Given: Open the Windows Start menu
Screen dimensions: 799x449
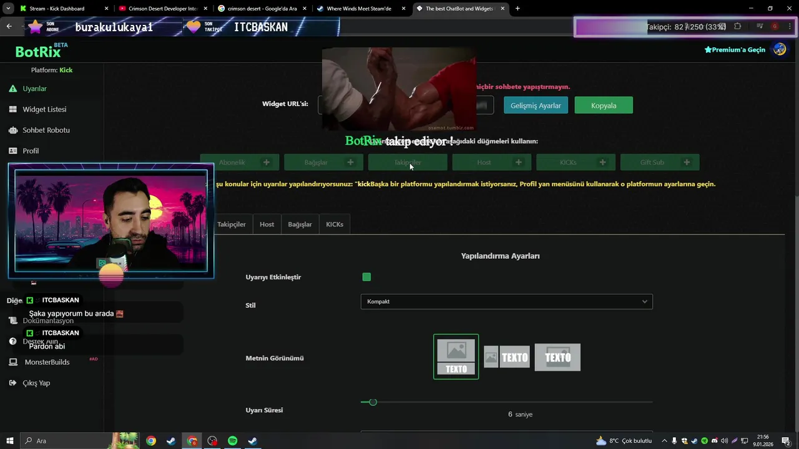Looking at the screenshot, I should click(x=9, y=441).
